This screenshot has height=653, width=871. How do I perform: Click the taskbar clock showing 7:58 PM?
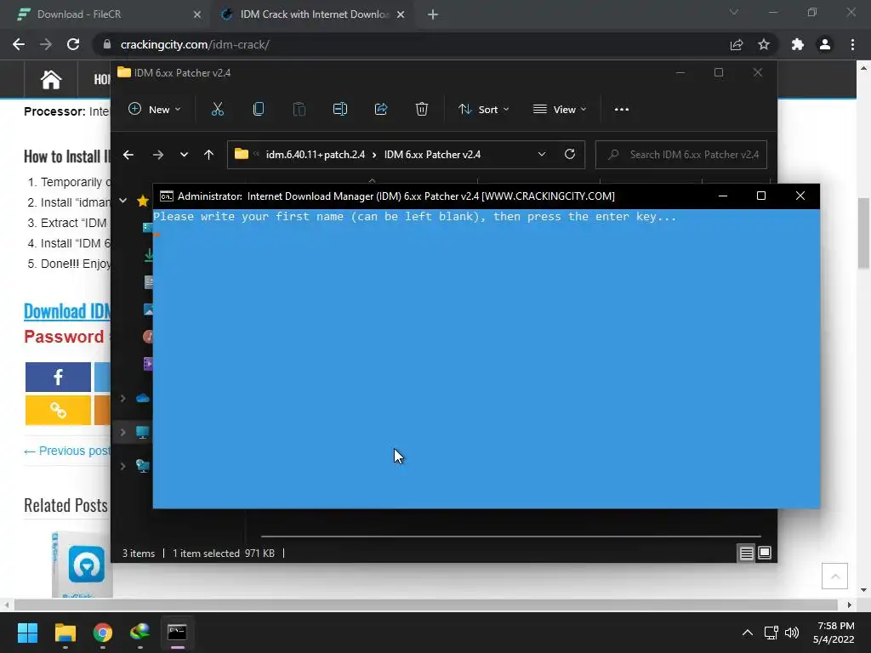[x=834, y=633]
